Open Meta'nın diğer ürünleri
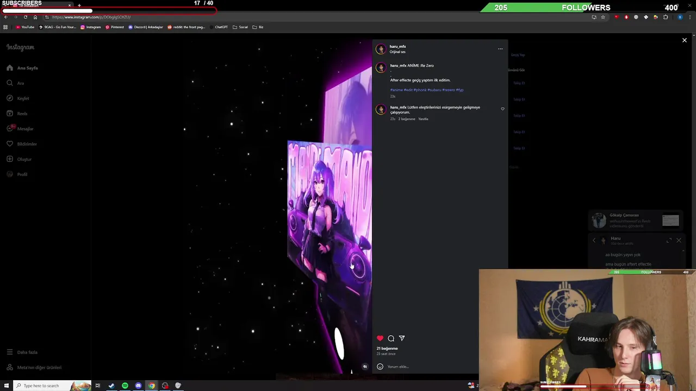Viewport: 696px width, 391px height. click(34, 368)
